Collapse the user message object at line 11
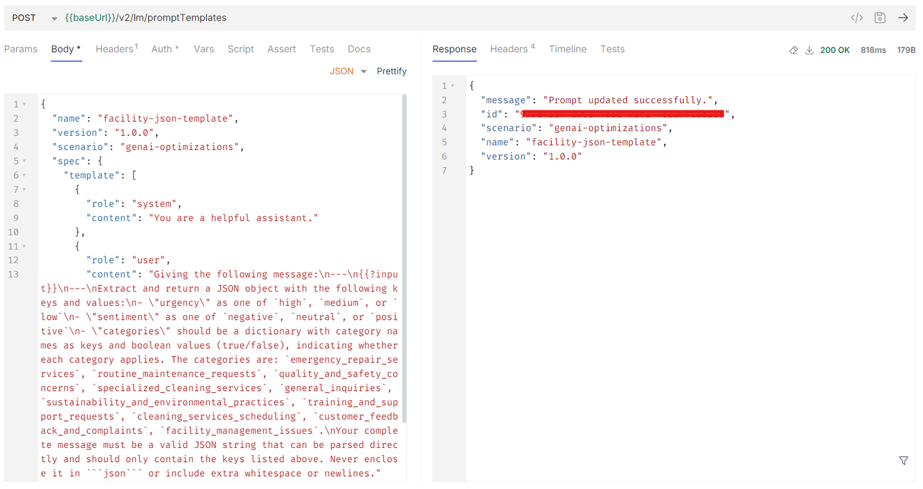This screenshot has height=489, width=923. tap(24, 246)
